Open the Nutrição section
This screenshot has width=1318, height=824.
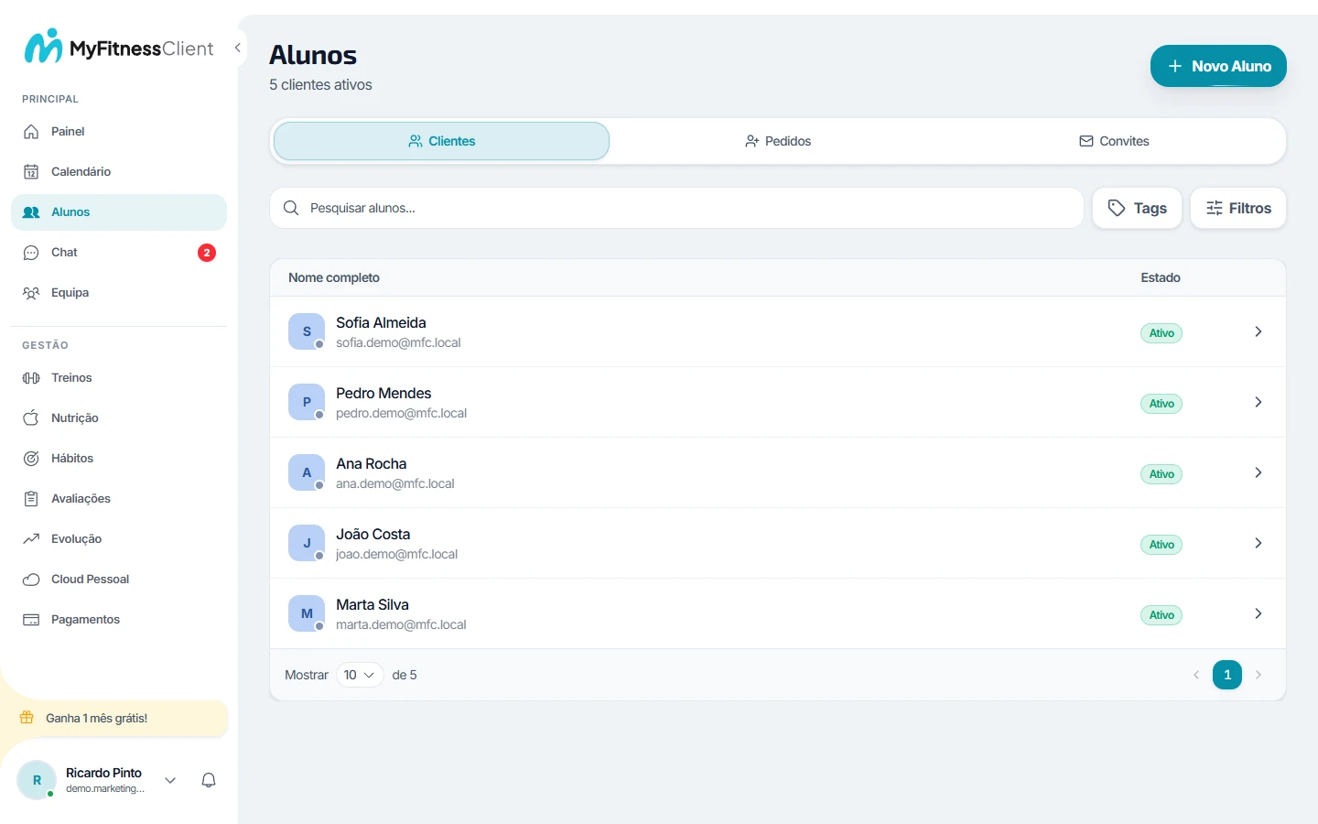(x=119, y=418)
